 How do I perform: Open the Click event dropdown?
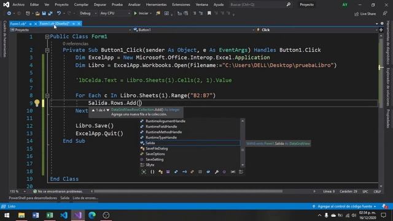pos(317,30)
